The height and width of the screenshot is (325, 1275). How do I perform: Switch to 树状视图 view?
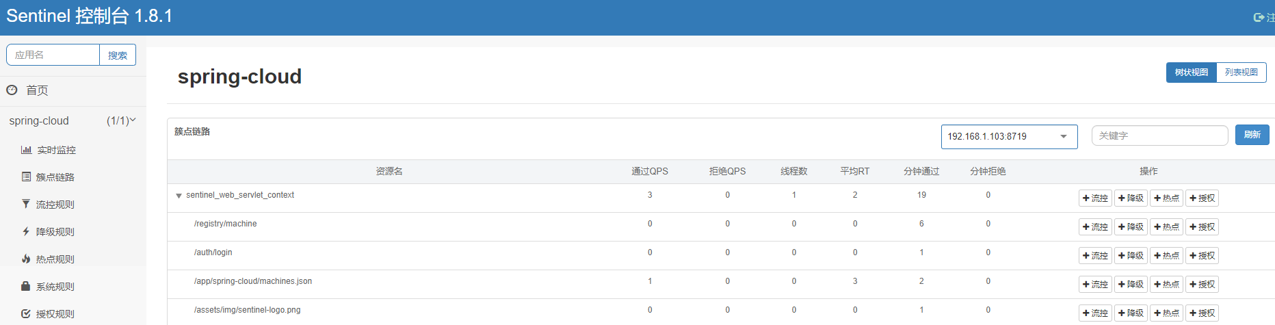tap(1191, 73)
